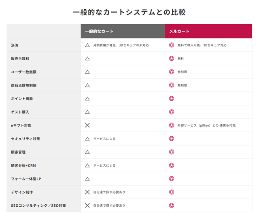Click the triangle icon in the 顧客分析+CRM row
The image size is (259, 216).
(x=87, y=165)
